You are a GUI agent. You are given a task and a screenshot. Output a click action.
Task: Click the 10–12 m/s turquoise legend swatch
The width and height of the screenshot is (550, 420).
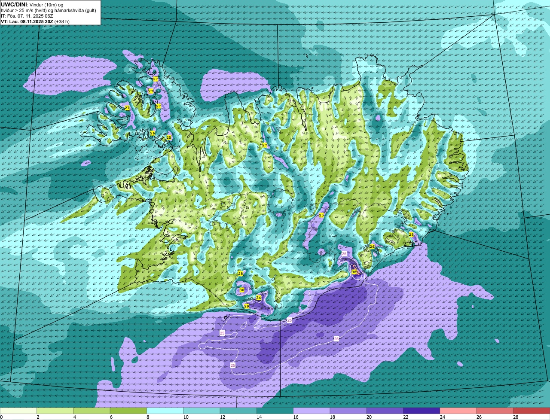pyautogui.click(x=202, y=411)
